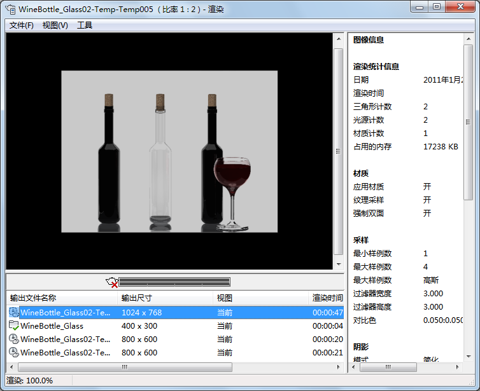Click the 高斯 filter value
Screen dimensions: 480x391
[431, 280]
